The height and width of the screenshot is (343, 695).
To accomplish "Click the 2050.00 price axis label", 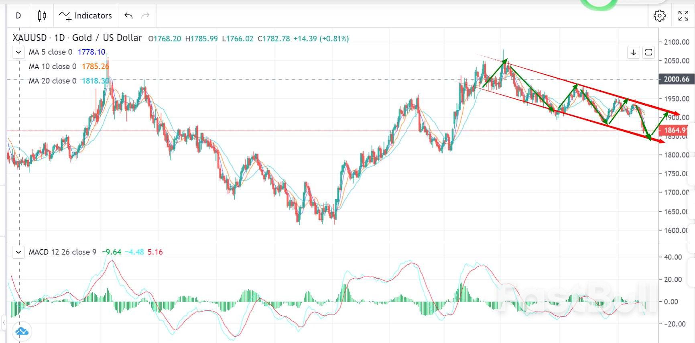I will [x=677, y=61].
